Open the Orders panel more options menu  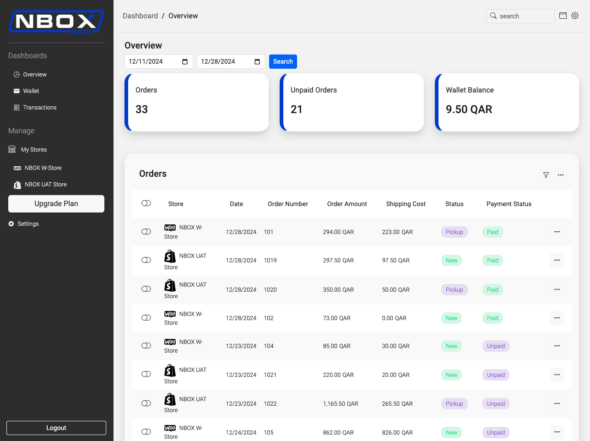tap(560, 175)
